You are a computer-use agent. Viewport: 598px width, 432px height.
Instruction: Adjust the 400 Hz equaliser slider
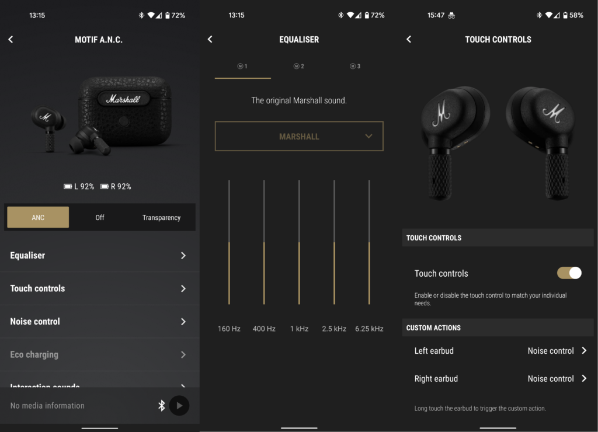click(264, 242)
